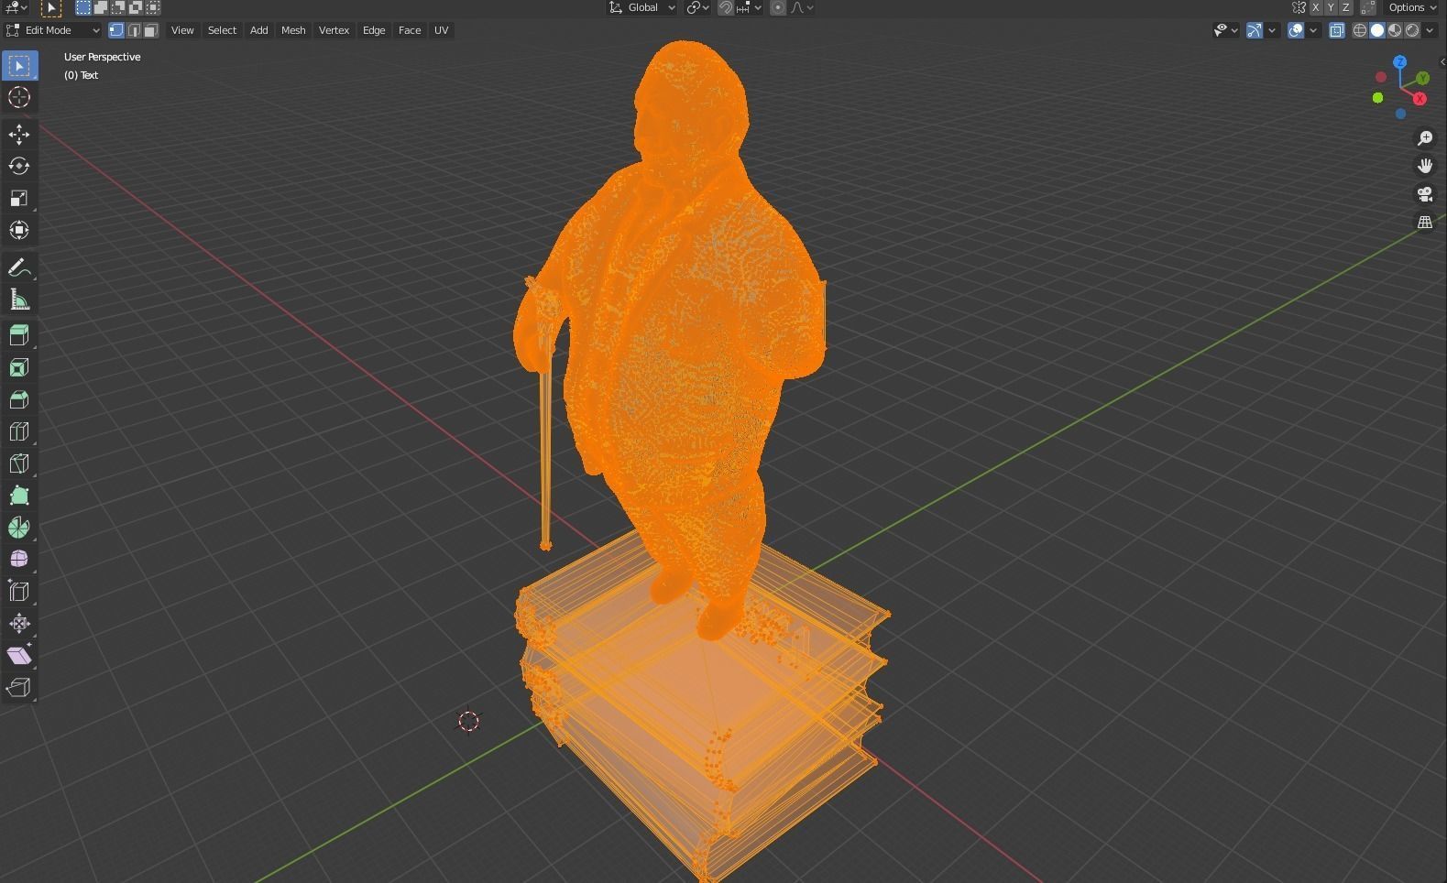Screen dimensions: 1447x883
Task: Open the Mesh menu
Action: point(293,30)
